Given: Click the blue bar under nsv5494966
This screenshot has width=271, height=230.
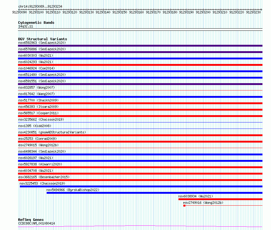Looking at the screenshot, I should [x=154, y=193].
